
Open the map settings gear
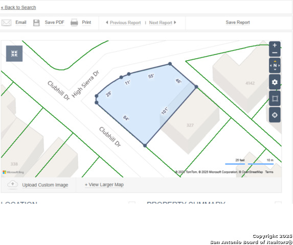[275, 82]
